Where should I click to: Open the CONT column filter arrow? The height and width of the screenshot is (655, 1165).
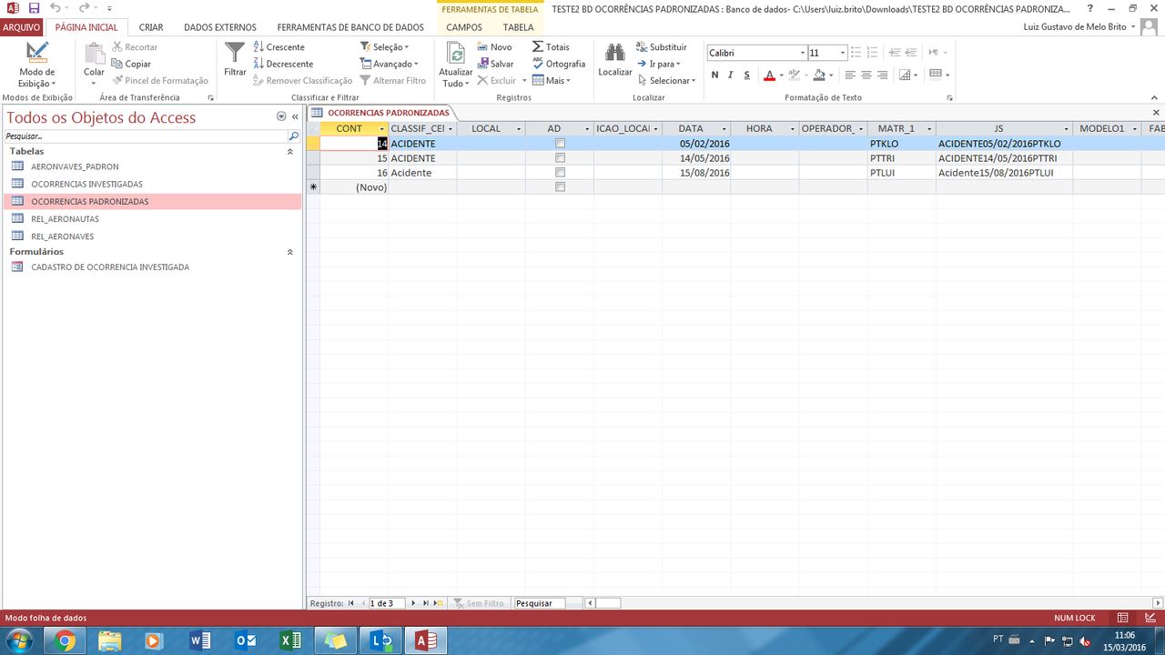tap(382, 129)
